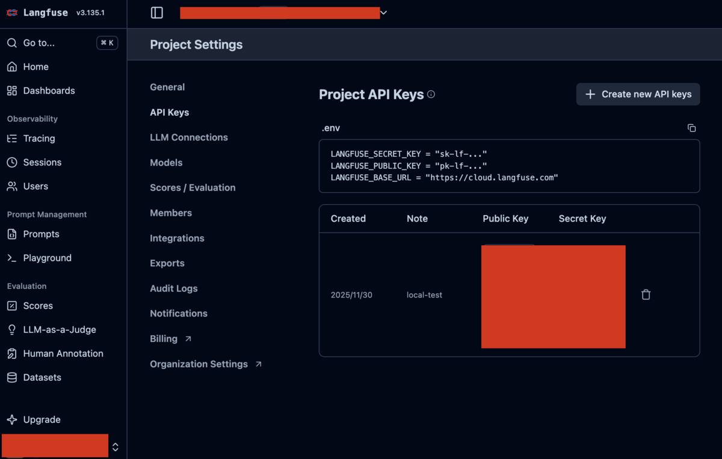
Task: Click the LANGFUSE_PUBLIC_KEY line in .env
Action: (x=409, y=166)
